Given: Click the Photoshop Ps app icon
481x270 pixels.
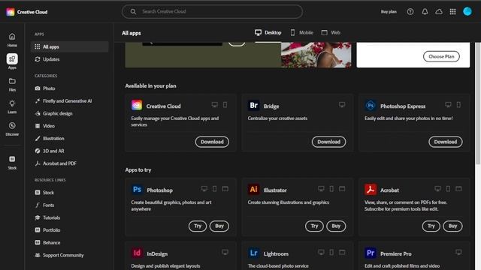Looking at the screenshot, I should point(137,190).
